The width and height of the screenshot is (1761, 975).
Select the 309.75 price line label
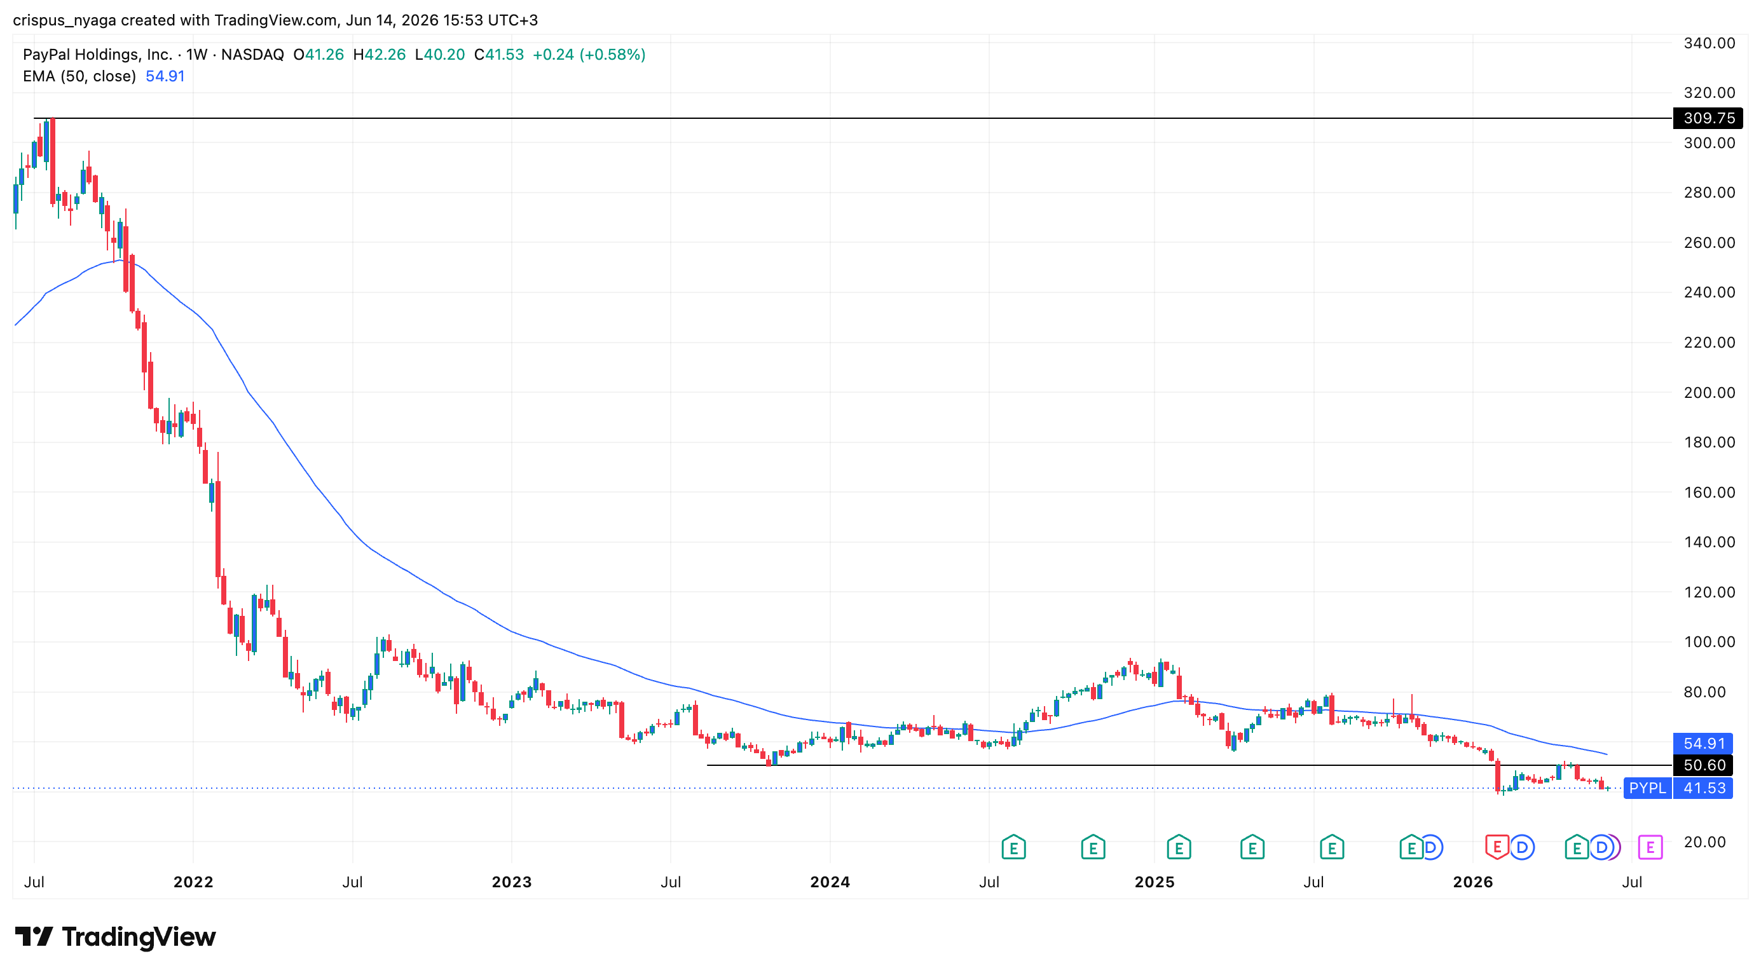[x=1708, y=118]
